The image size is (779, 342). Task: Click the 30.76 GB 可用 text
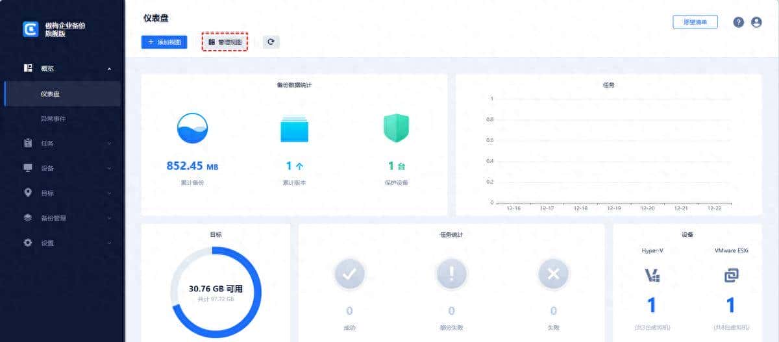coord(216,288)
